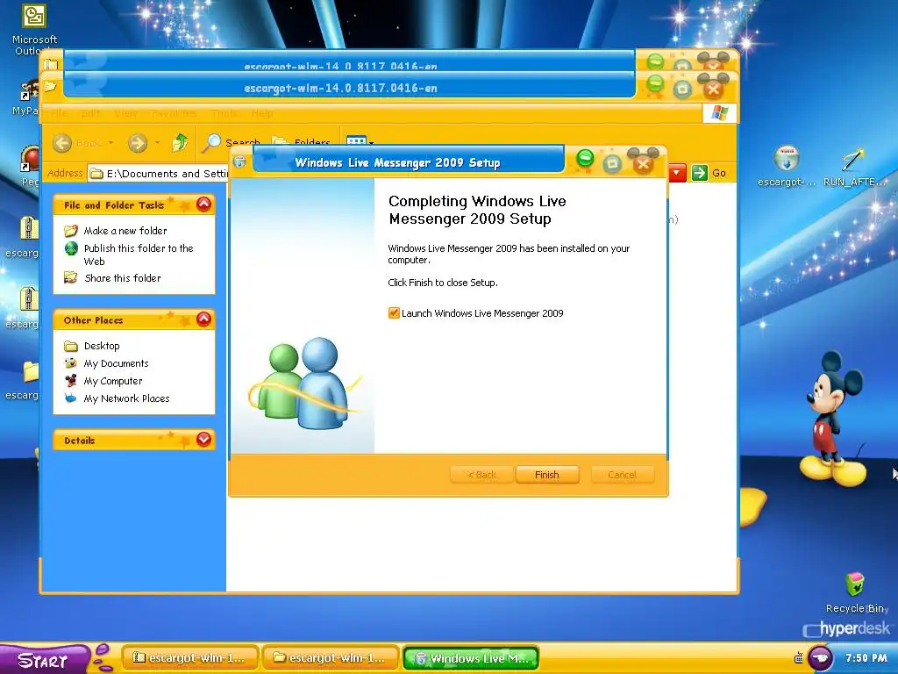Click the Mickey My Computer icon
The width and height of the screenshot is (898, 674).
coord(71,381)
